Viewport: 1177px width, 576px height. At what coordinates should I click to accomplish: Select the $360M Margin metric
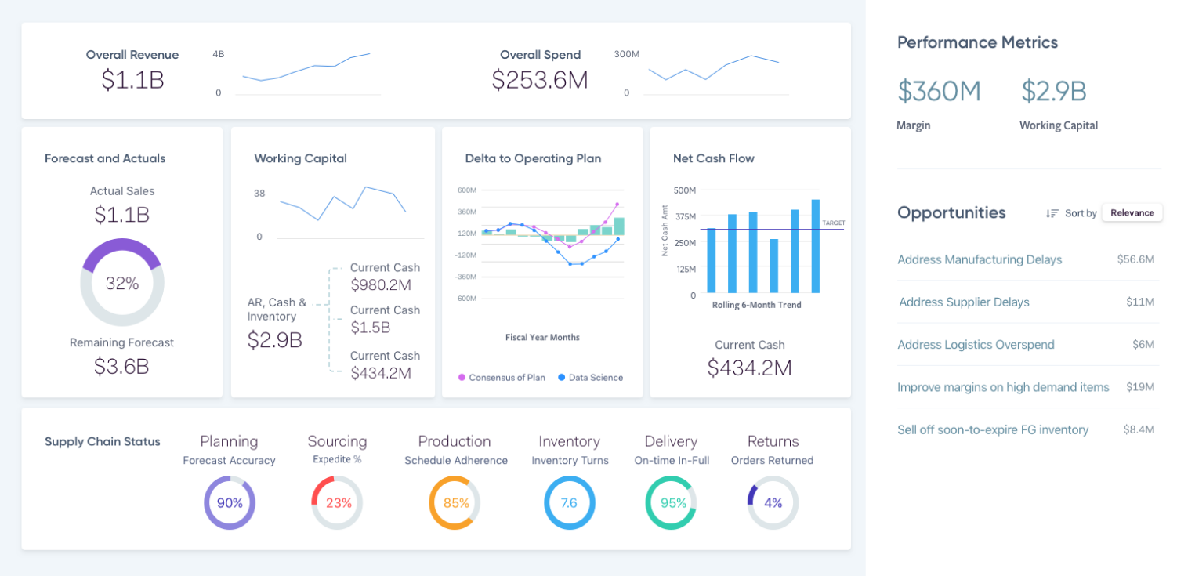[939, 92]
